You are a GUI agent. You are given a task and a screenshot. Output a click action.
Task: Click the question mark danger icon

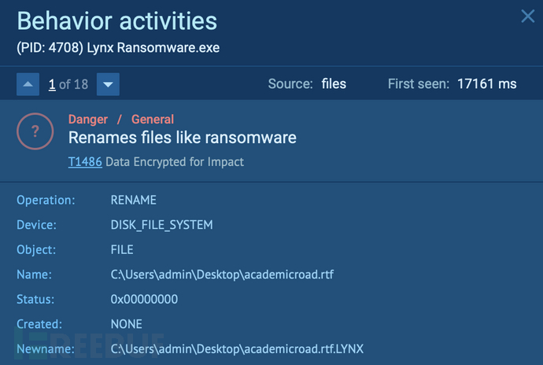pyautogui.click(x=35, y=132)
